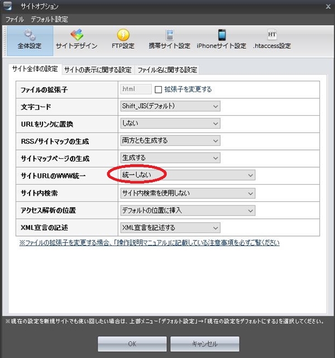Open the RSS/サイトマップの生成 dropdown
This screenshot has height=358, width=335.
pyautogui.click(x=170, y=141)
